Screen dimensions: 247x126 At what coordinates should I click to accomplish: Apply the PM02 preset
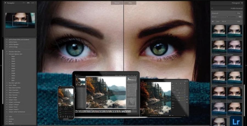point(13,59)
